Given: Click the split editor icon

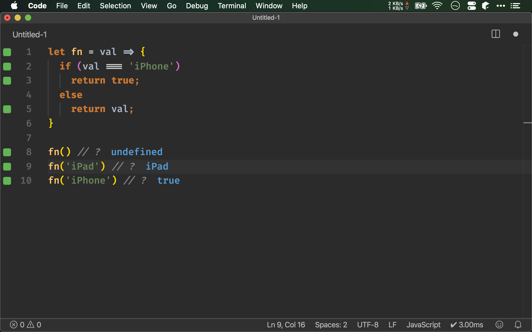Looking at the screenshot, I should pos(496,34).
